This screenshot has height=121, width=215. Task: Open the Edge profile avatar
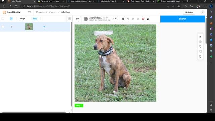(x=198, y=6)
